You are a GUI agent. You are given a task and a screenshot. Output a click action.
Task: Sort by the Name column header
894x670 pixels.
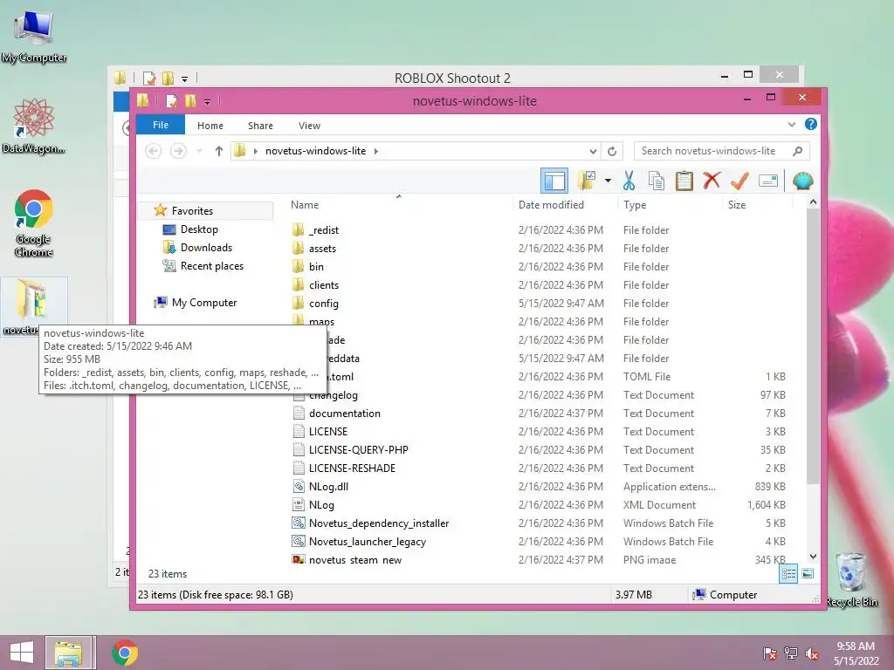click(x=305, y=204)
